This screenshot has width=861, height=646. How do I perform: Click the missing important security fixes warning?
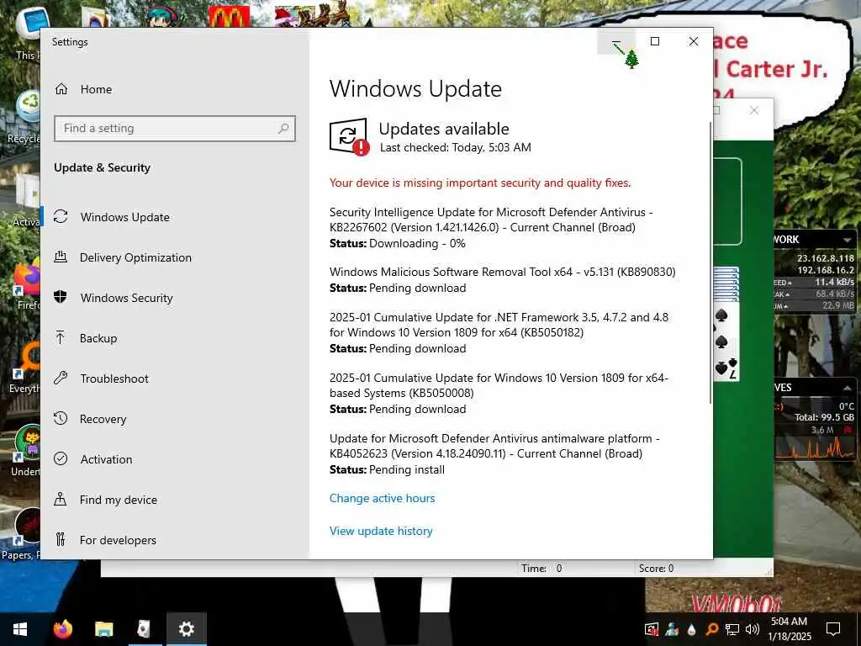(x=480, y=183)
